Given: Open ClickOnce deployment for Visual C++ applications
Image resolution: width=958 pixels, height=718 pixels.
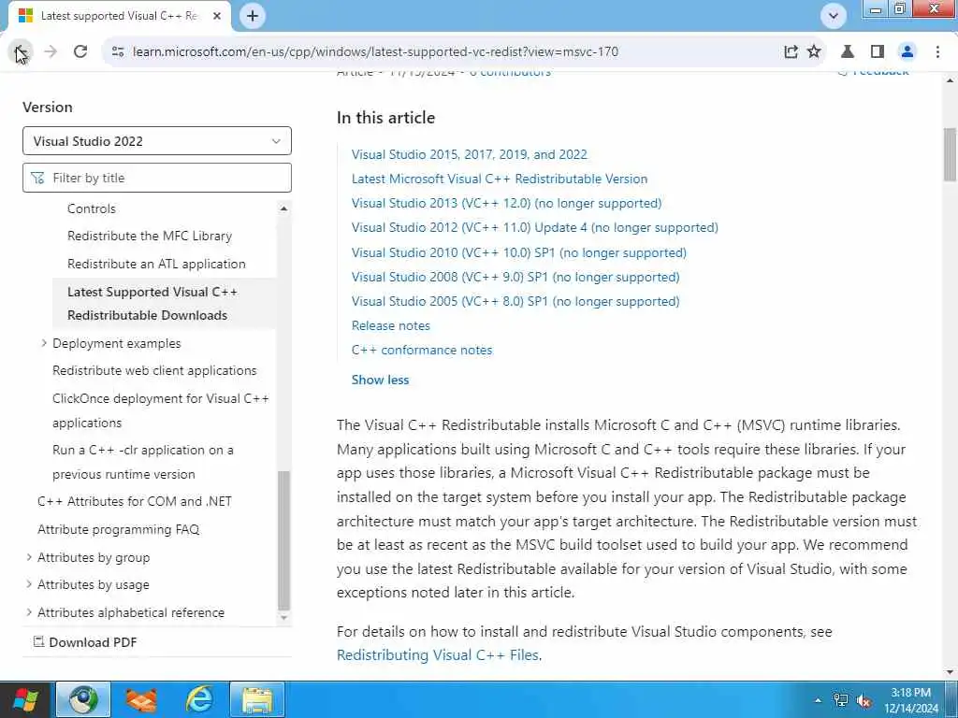Looking at the screenshot, I should [161, 410].
